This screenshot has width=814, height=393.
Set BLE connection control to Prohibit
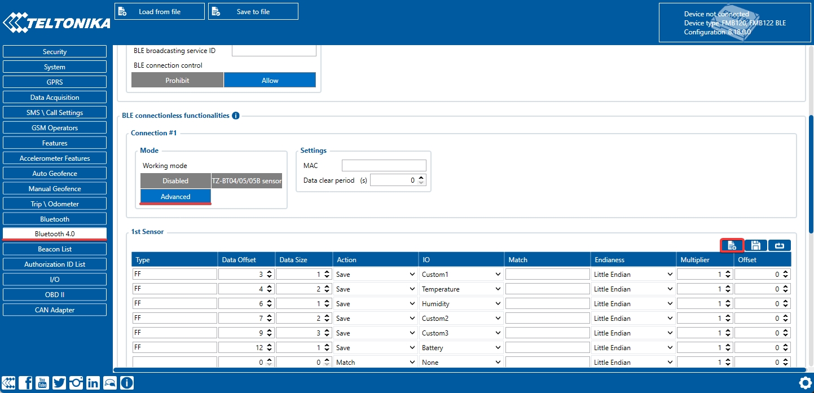(177, 81)
